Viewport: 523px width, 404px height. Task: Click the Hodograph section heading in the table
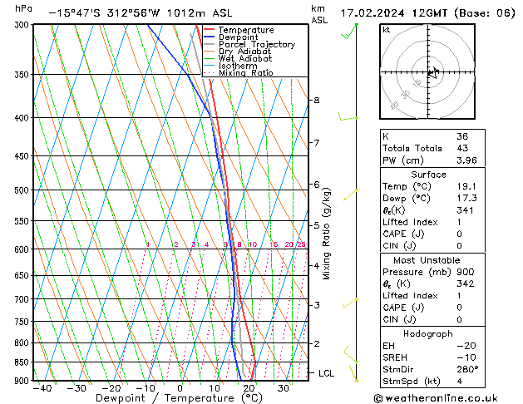(x=428, y=334)
